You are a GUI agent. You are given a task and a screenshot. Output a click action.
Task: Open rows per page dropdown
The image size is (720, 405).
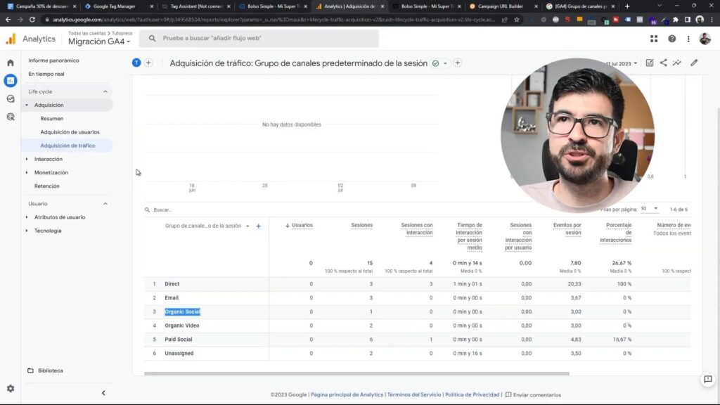click(649, 208)
